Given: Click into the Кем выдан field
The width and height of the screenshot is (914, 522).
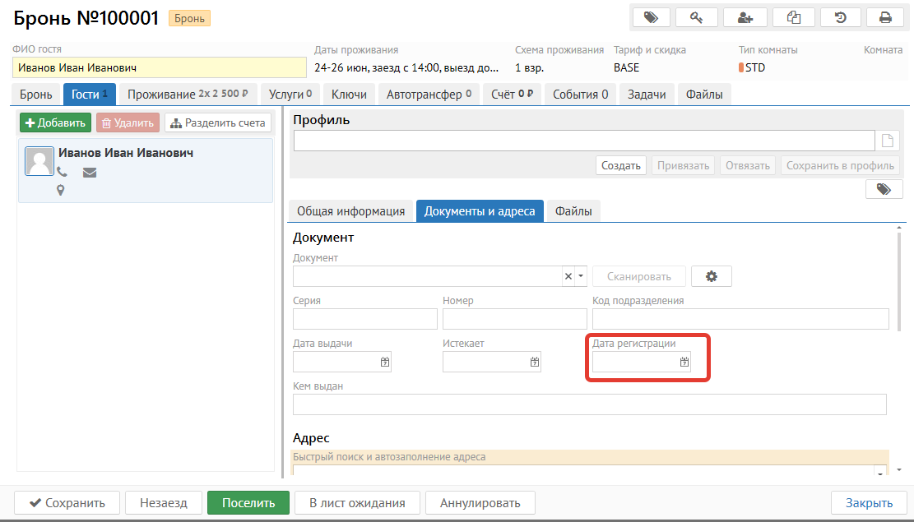Looking at the screenshot, I should (589, 404).
